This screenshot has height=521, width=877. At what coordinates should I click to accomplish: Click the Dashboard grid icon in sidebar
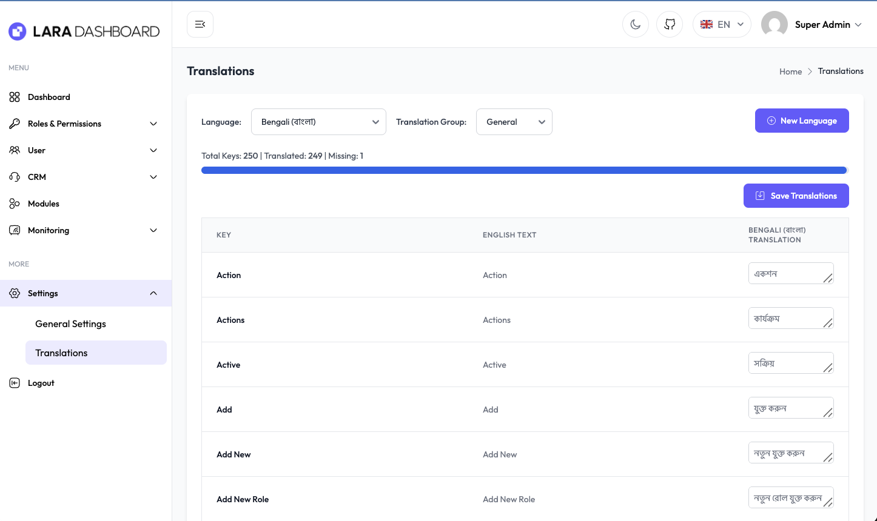point(15,97)
